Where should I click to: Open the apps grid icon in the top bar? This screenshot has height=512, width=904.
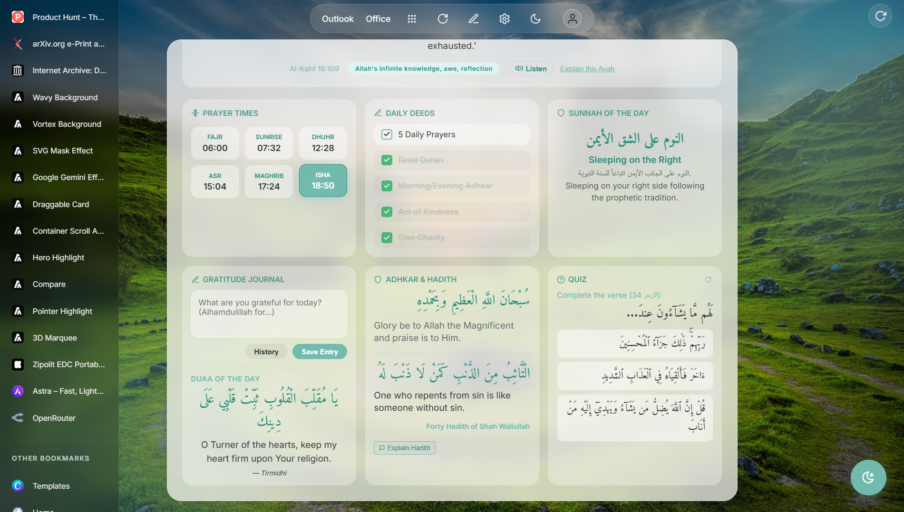[412, 19]
